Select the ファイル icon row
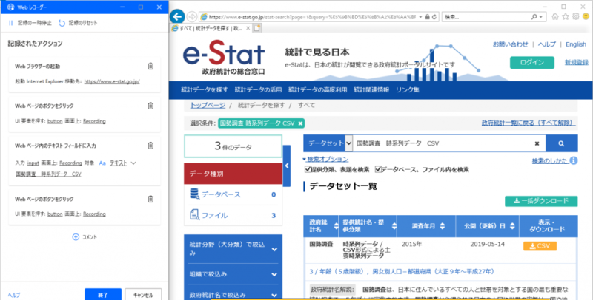593x300 pixels. (x=233, y=215)
